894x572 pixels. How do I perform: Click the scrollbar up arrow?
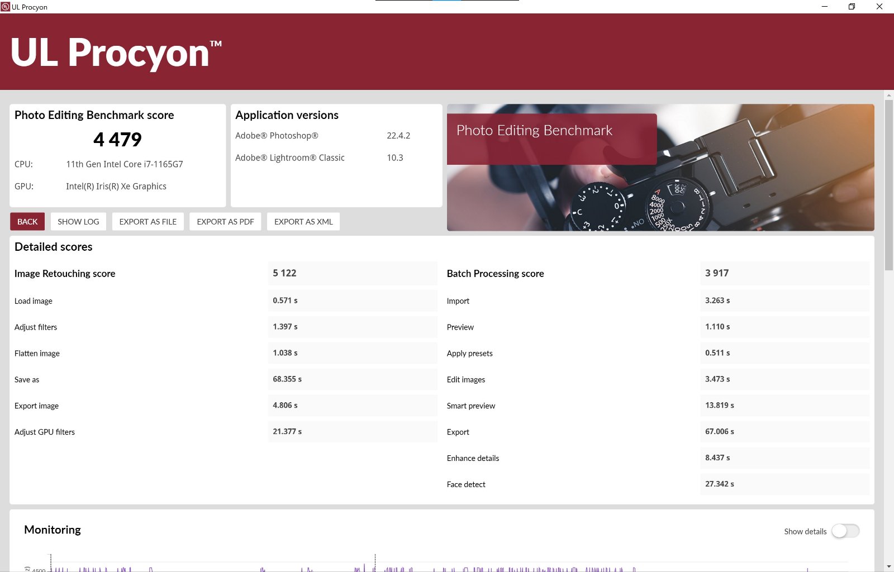[889, 96]
